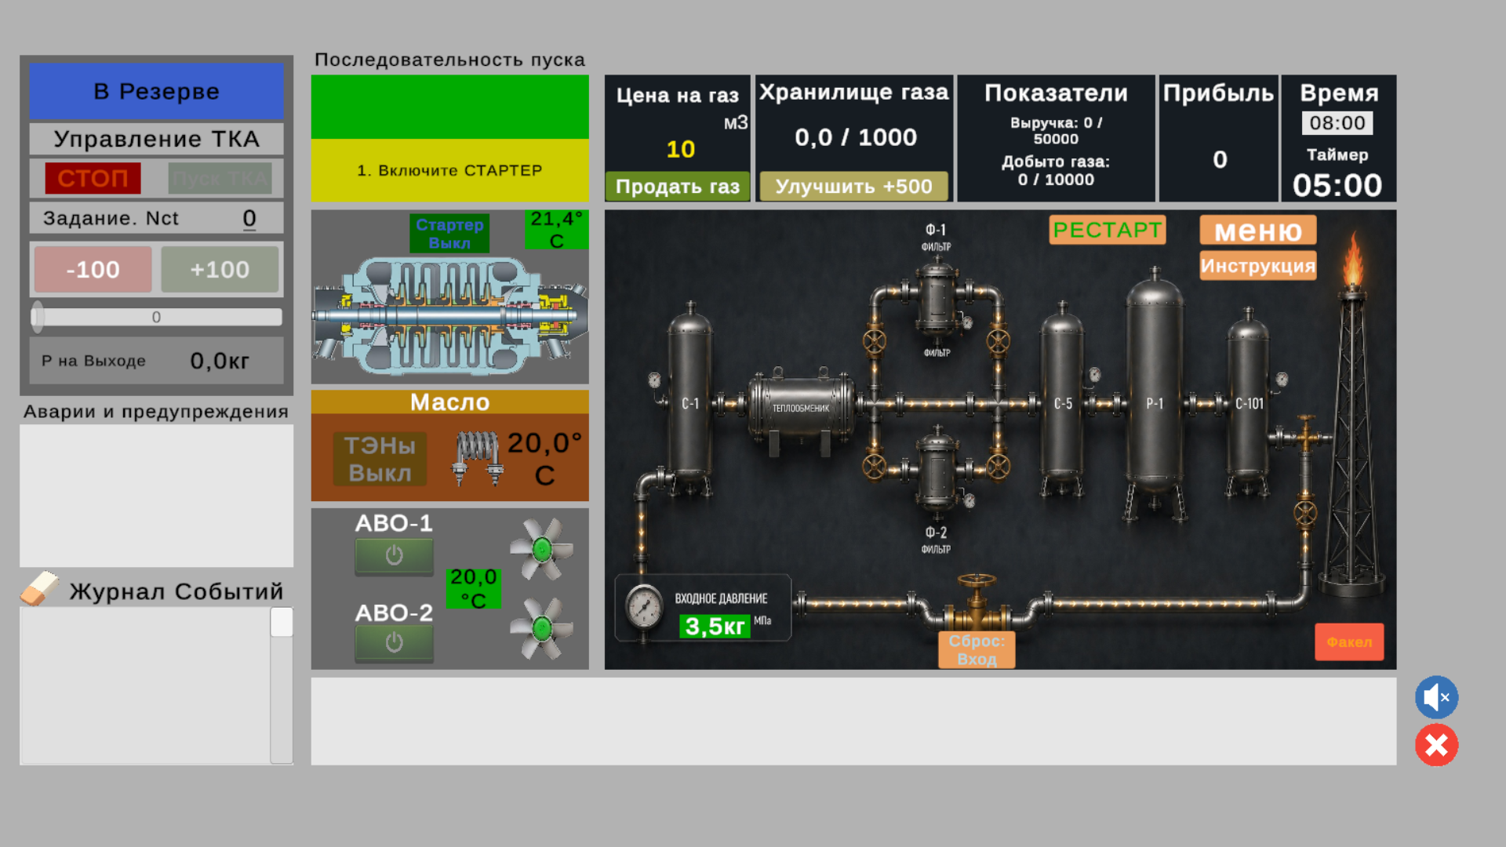Click the РЕСТАРТ button
The width and height of the screenshot is (1506, 847).
[1108, 230]
